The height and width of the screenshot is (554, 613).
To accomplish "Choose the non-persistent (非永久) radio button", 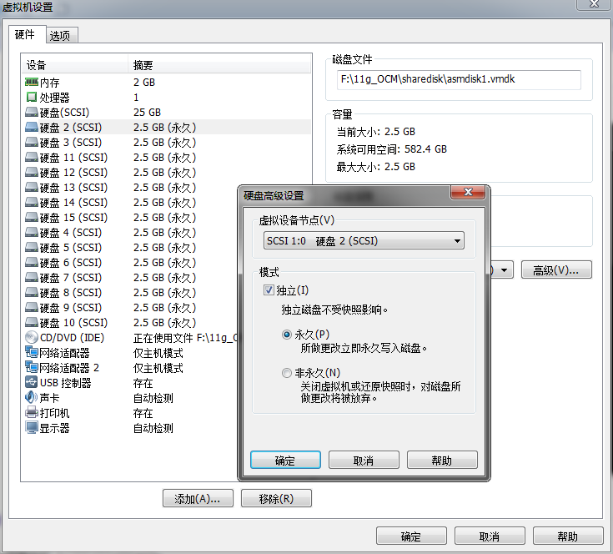I will tap(288, 373).
